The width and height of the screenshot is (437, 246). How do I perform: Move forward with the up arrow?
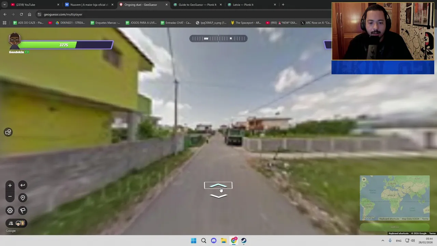[x=218, y=186]
